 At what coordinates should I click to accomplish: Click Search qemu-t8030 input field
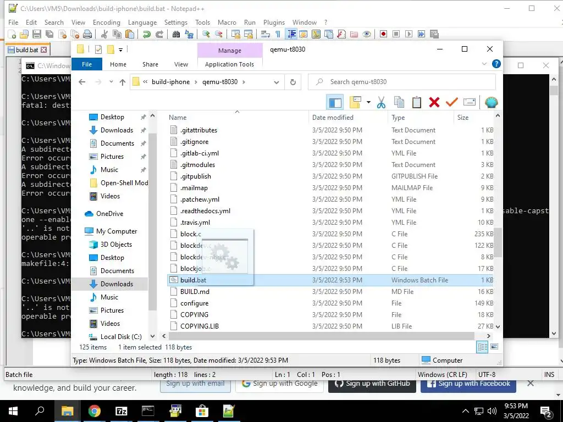click(x=402, y=82)
